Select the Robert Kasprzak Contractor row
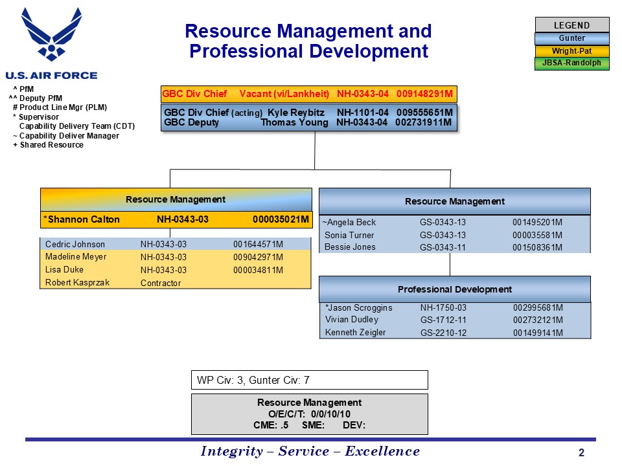Viewport: 622px width, 466px height. click(176, 283)
